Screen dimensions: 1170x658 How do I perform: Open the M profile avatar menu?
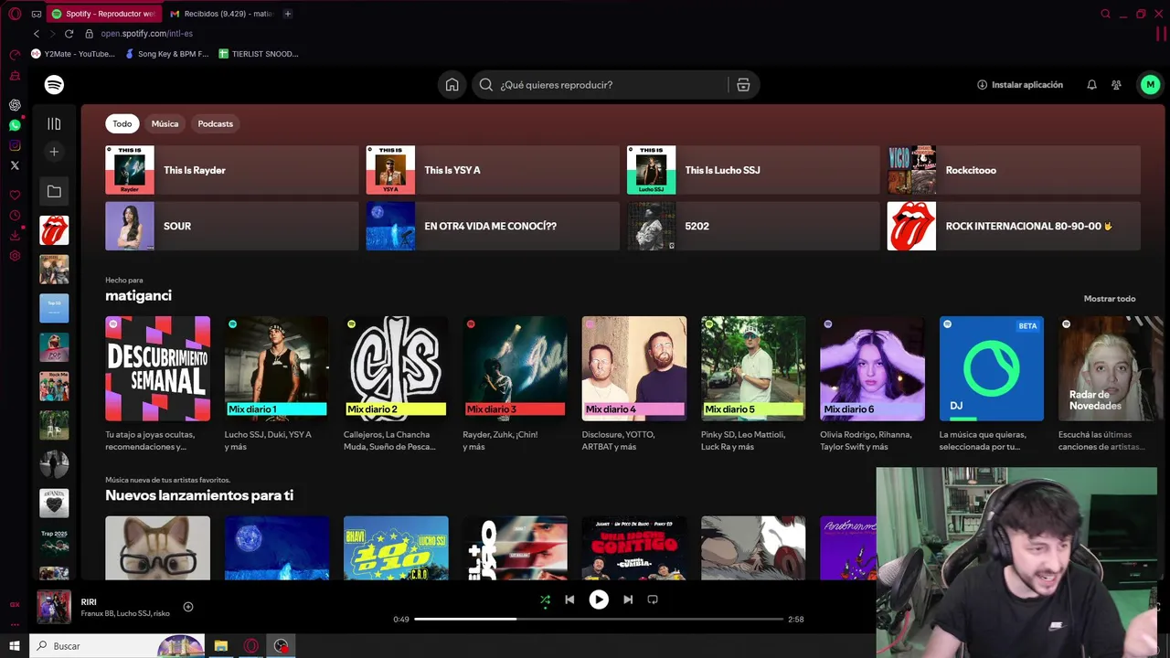(1150, 85)
